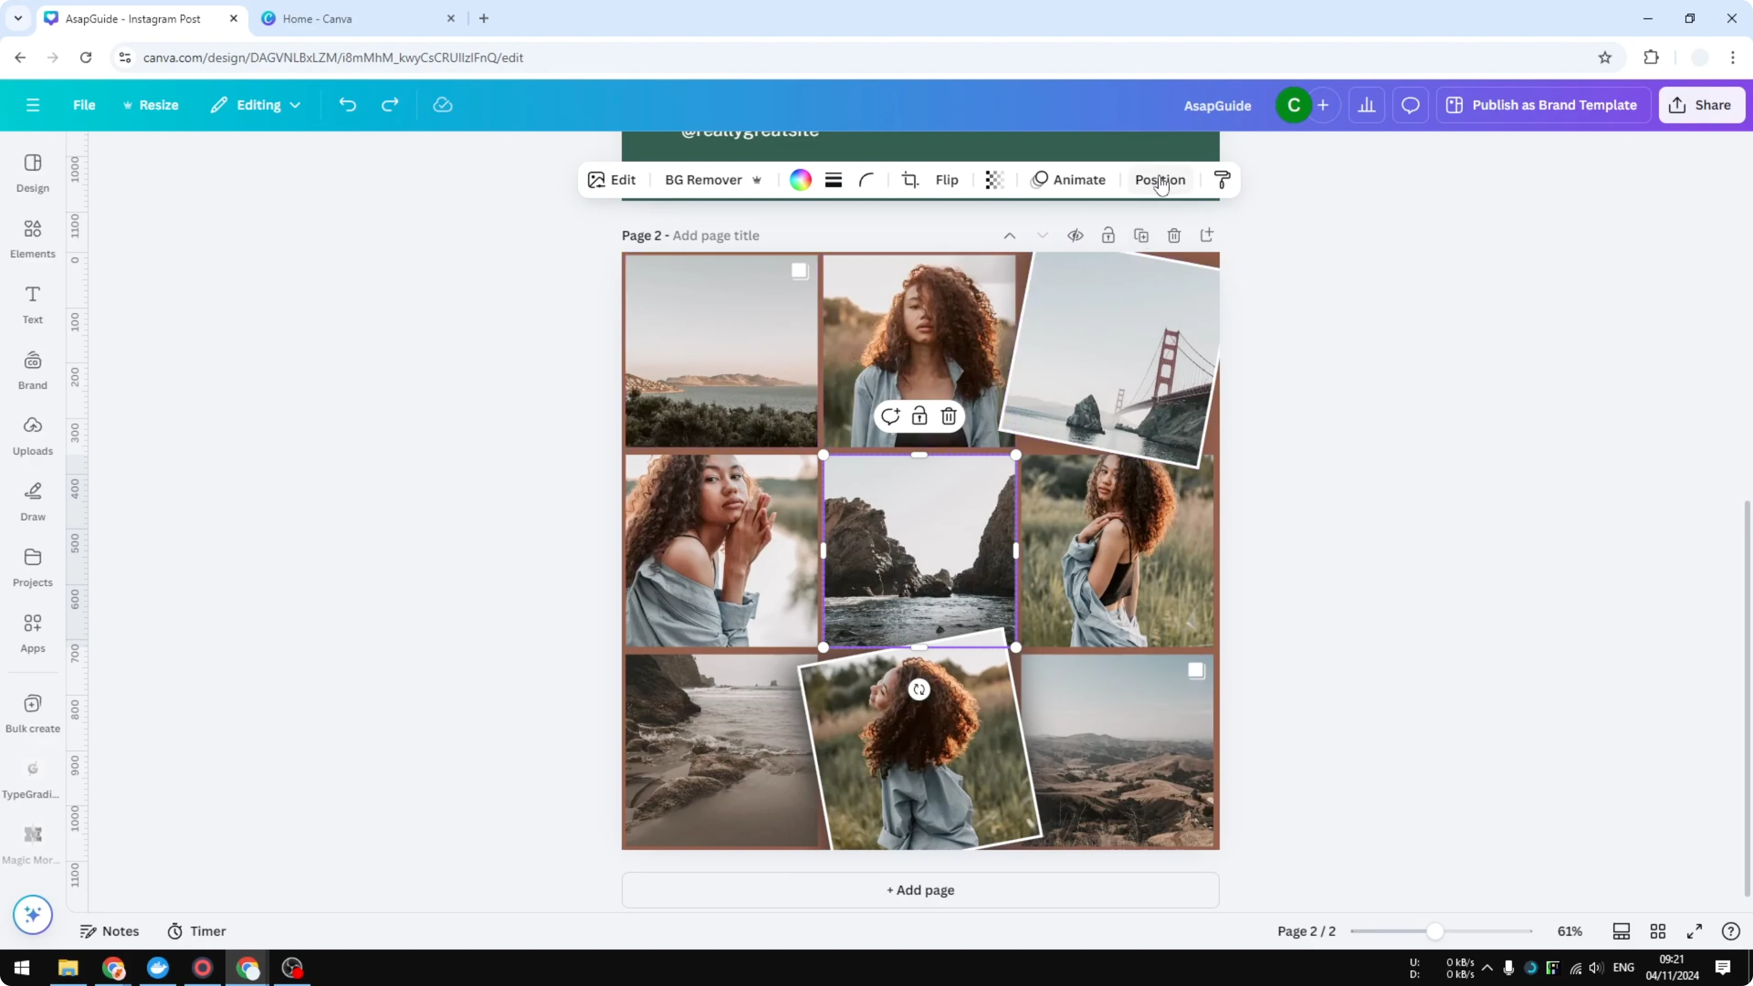Open Notes at the bottom left
Image resolution: width=1753 pixels, height=986 pixels.
110,931
